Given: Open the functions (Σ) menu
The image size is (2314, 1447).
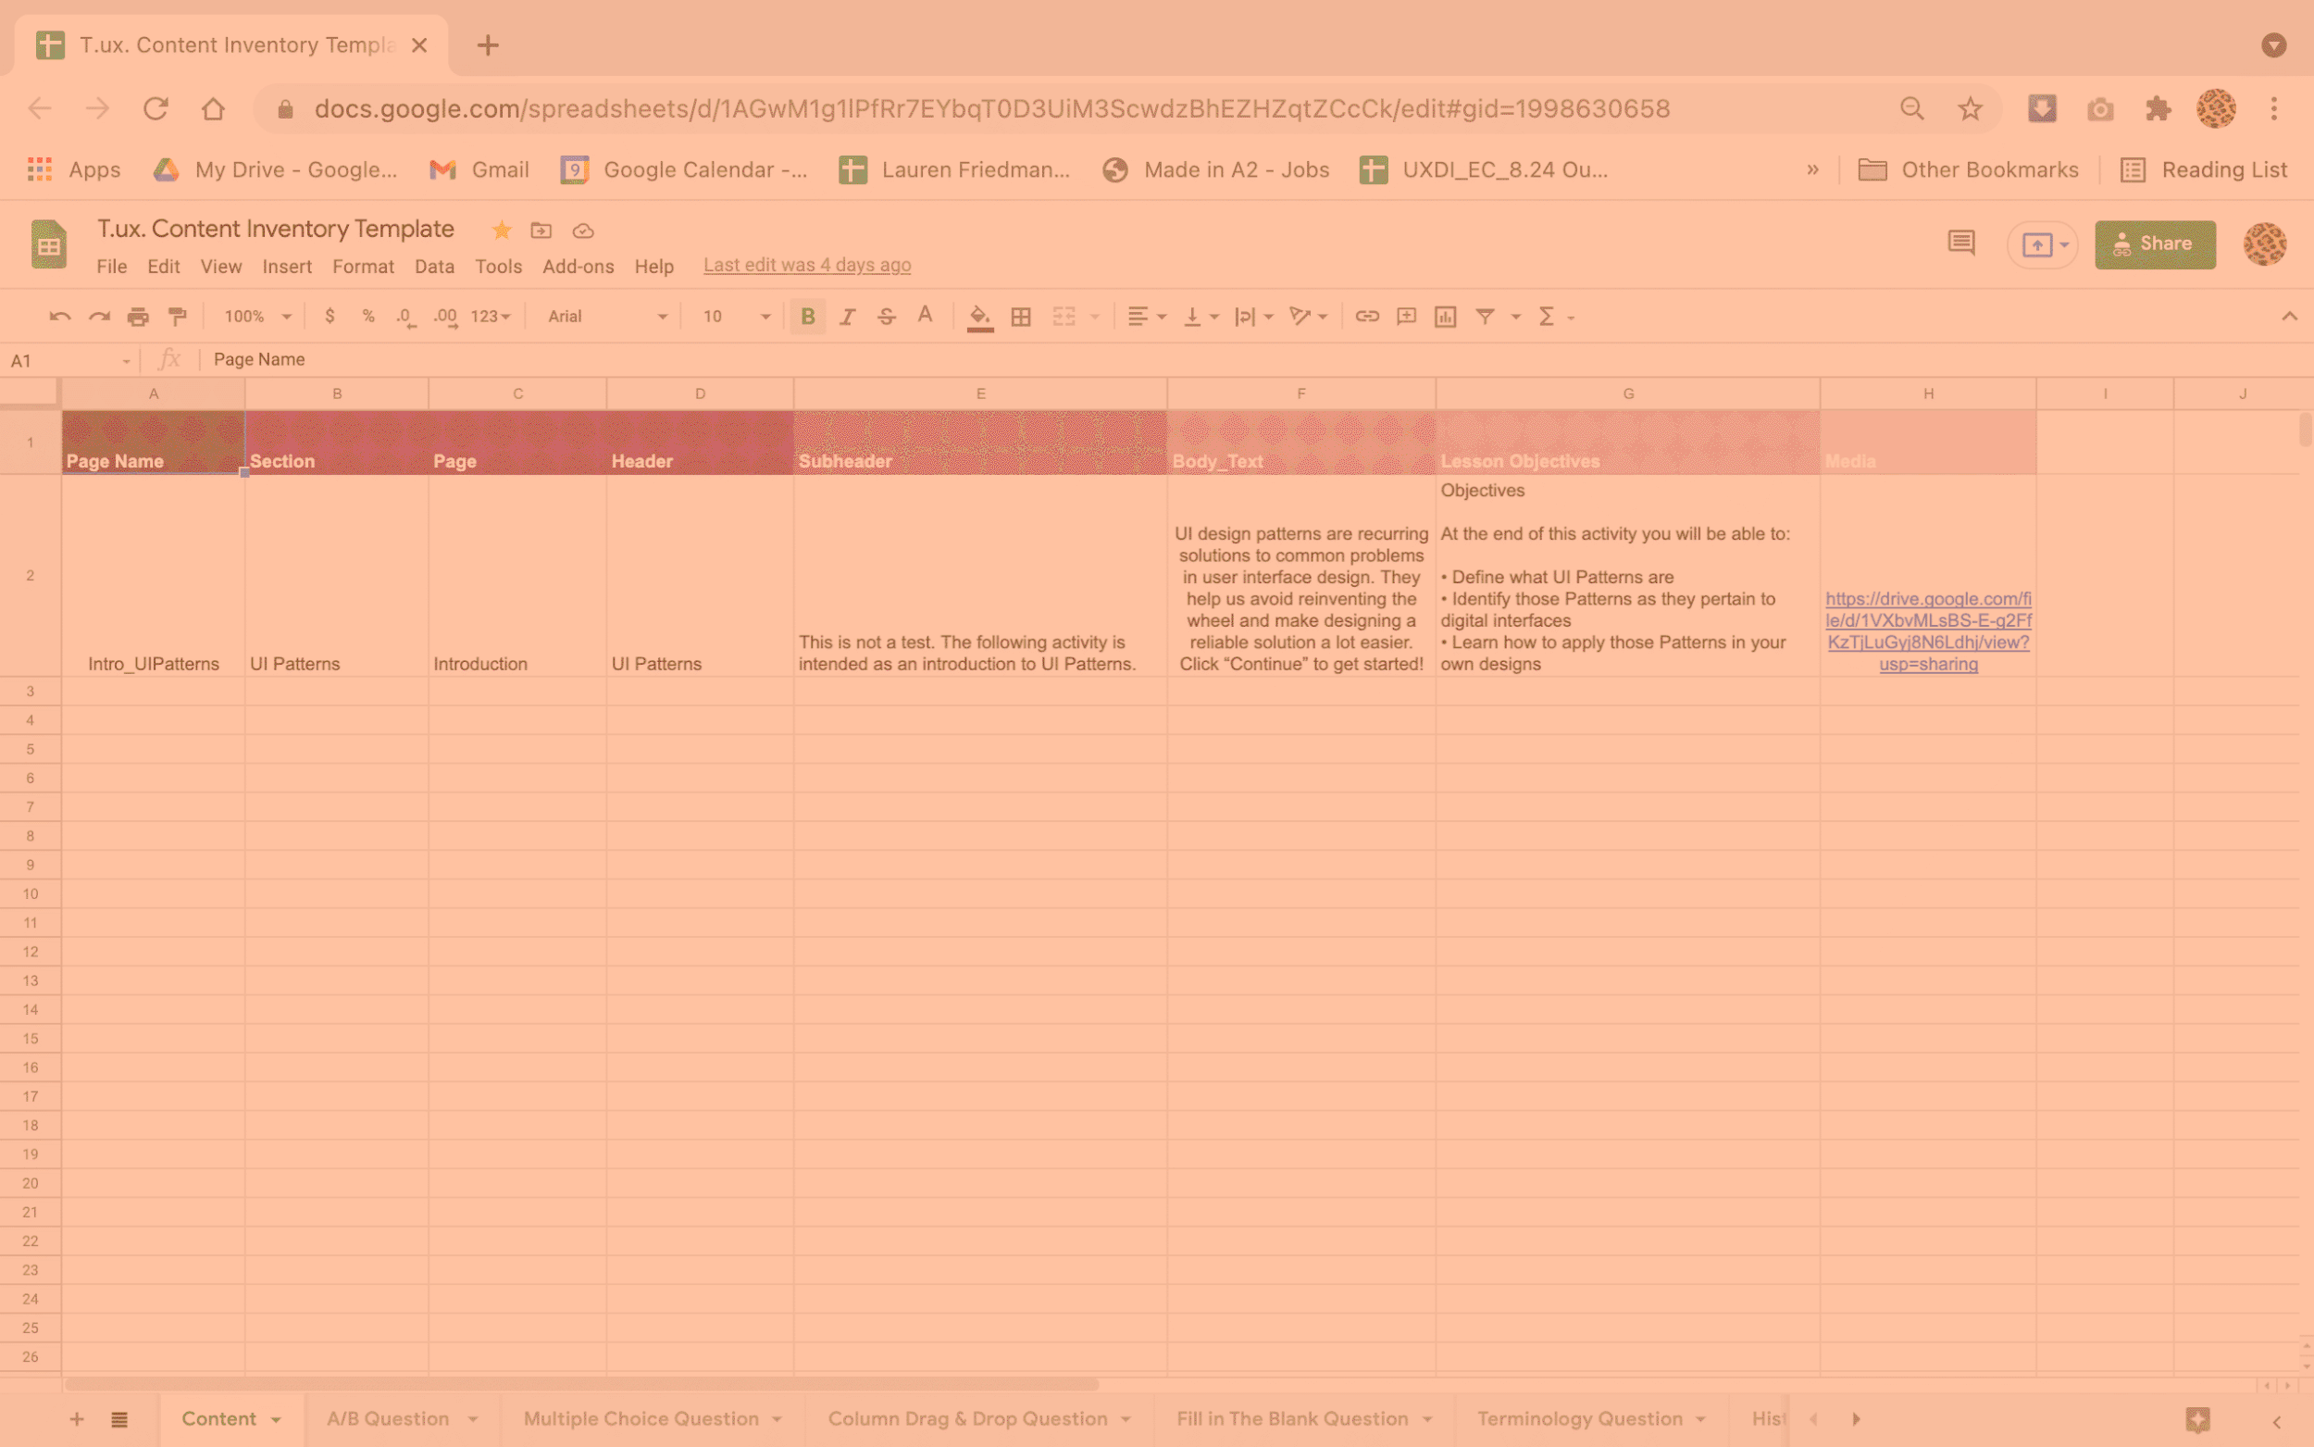Looking at the screenshot, I should pos(1548,316).
